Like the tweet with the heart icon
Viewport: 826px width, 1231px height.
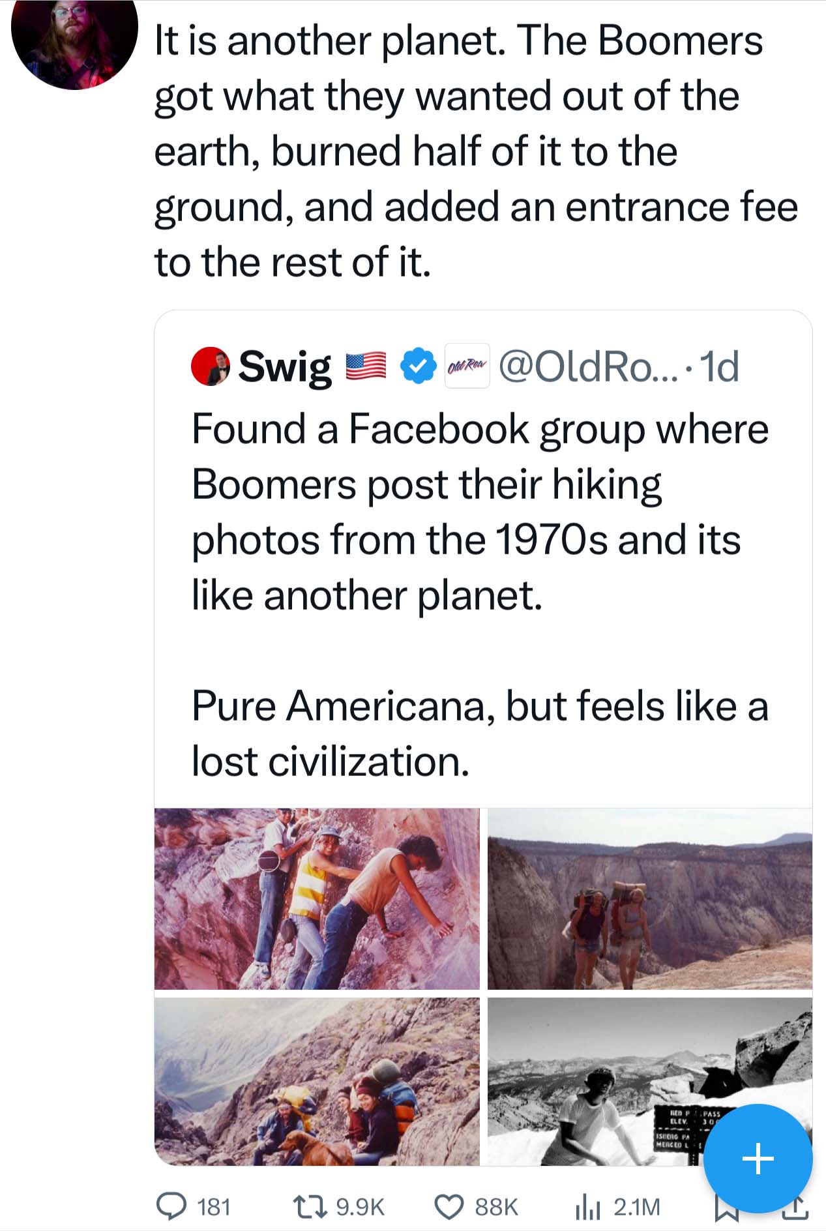449,1206
